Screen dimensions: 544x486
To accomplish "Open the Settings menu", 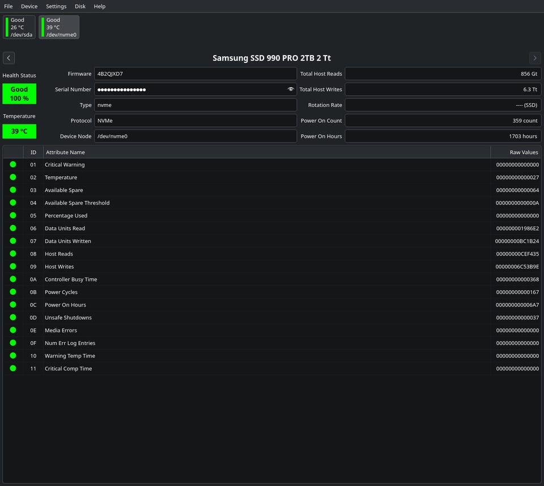I will coord(56,6).
